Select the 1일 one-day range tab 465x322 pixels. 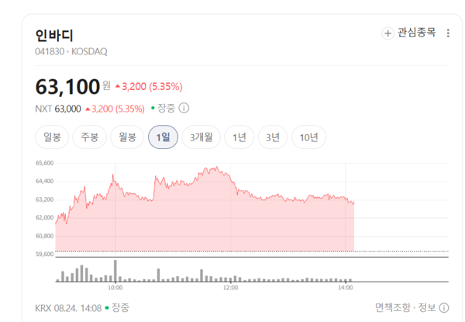point(163,137)
